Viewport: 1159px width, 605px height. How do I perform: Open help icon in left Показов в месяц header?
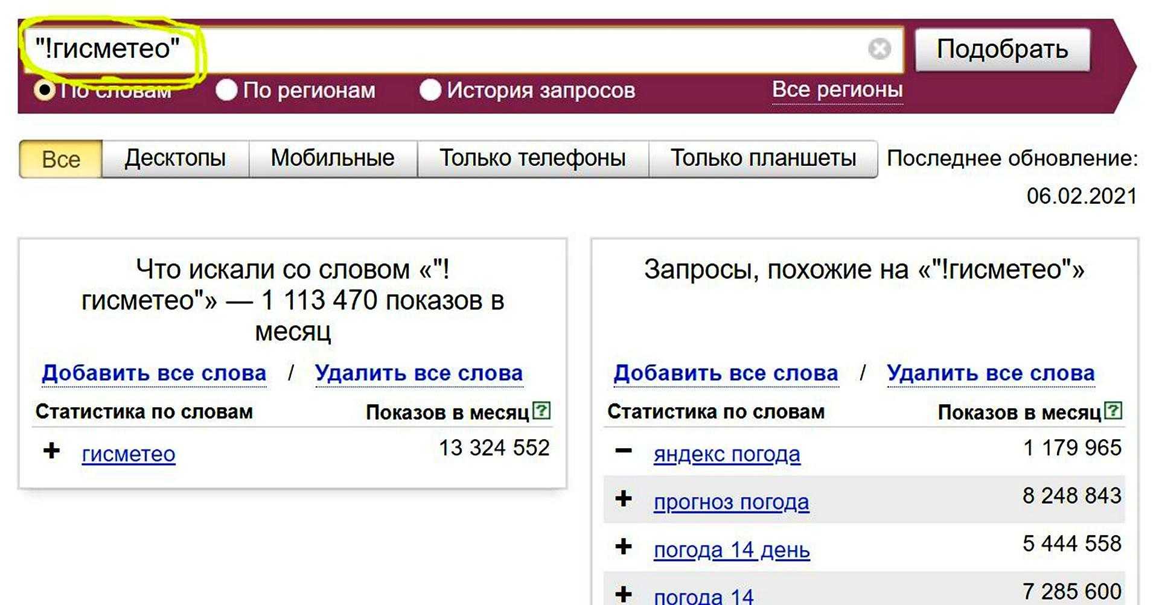542,411
